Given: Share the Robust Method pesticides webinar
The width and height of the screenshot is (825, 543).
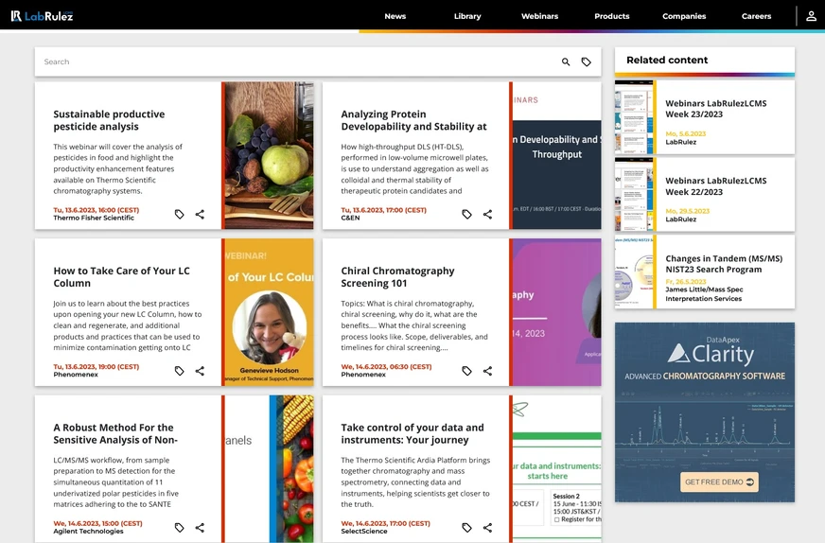Looking at the screenshot, I should [200, 528].
